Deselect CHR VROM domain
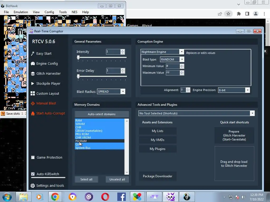270x202 pixels. [99, 137]
